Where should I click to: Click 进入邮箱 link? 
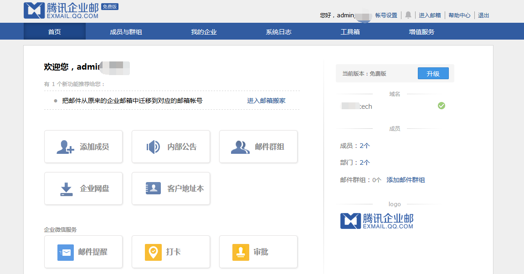(430, 15)
